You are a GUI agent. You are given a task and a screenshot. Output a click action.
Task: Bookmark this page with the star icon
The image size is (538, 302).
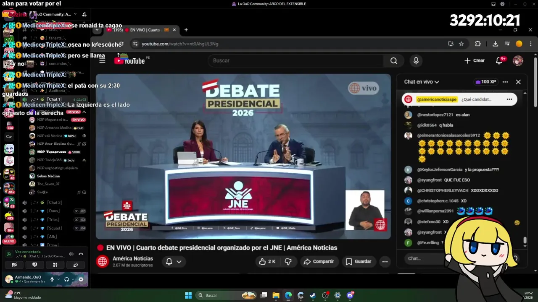click(461, 44)
